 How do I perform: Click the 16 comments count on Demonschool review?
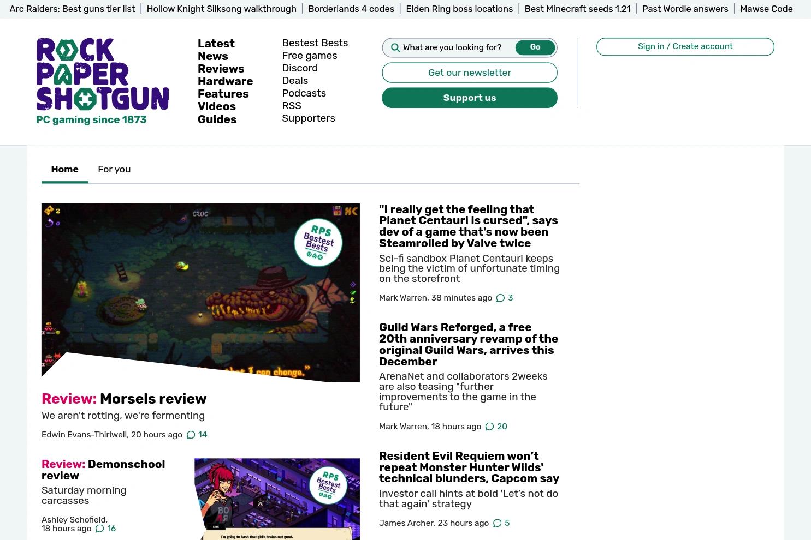(111, 529)
